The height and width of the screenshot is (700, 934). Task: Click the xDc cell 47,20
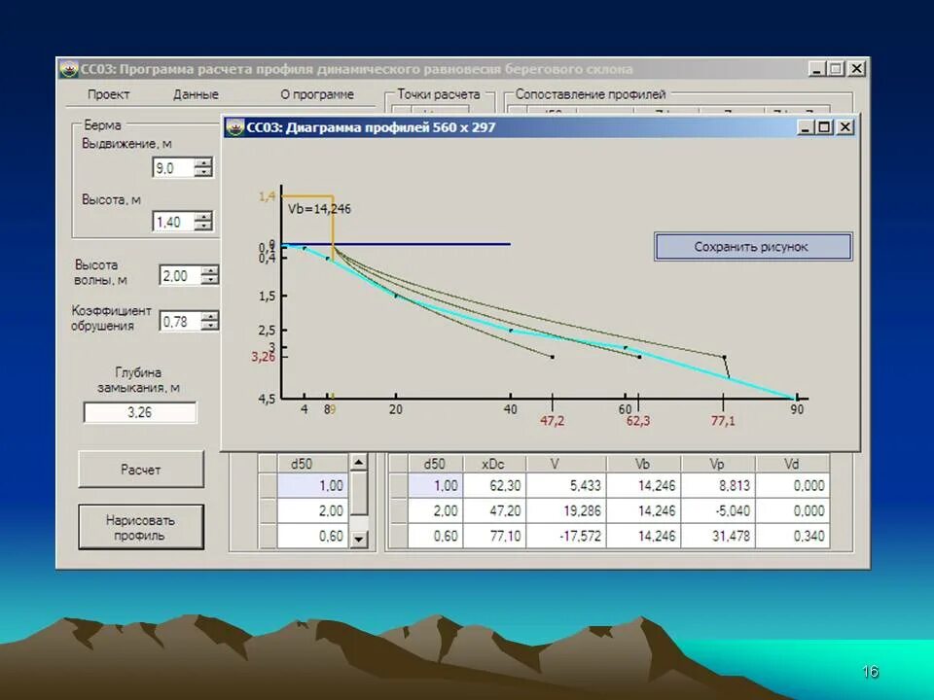[x=494, y=510]
